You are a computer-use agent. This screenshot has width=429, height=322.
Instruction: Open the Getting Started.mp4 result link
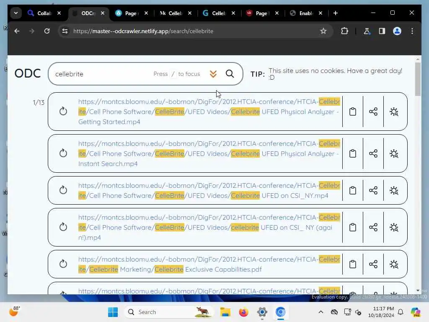[209, 112]
